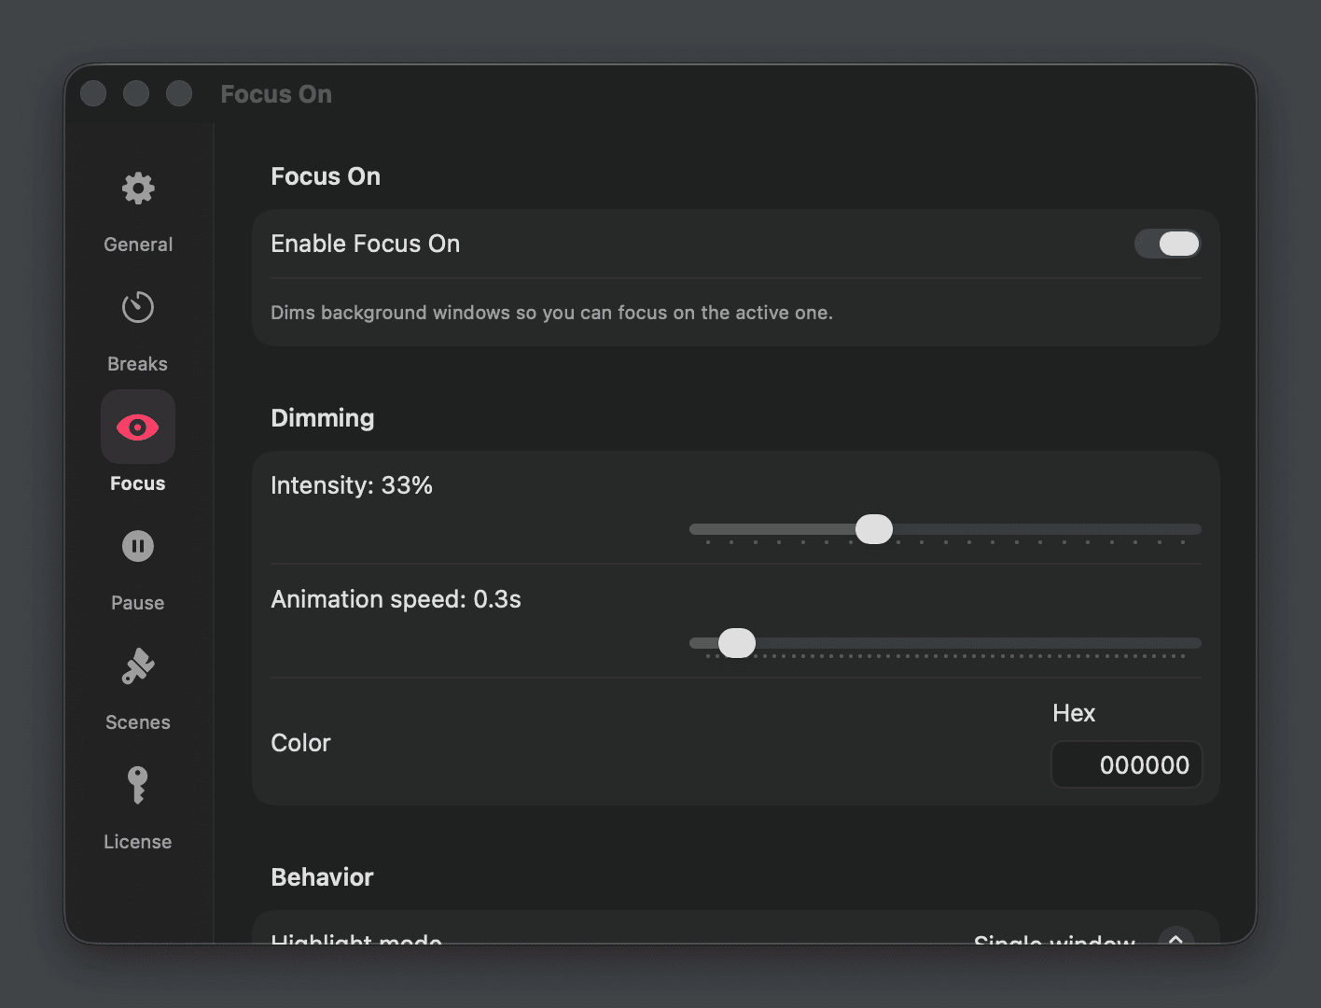This screenshot has width=1321, height=1008.
Task: Click the Breaks timer icon
Action: [x=138, y=307]
